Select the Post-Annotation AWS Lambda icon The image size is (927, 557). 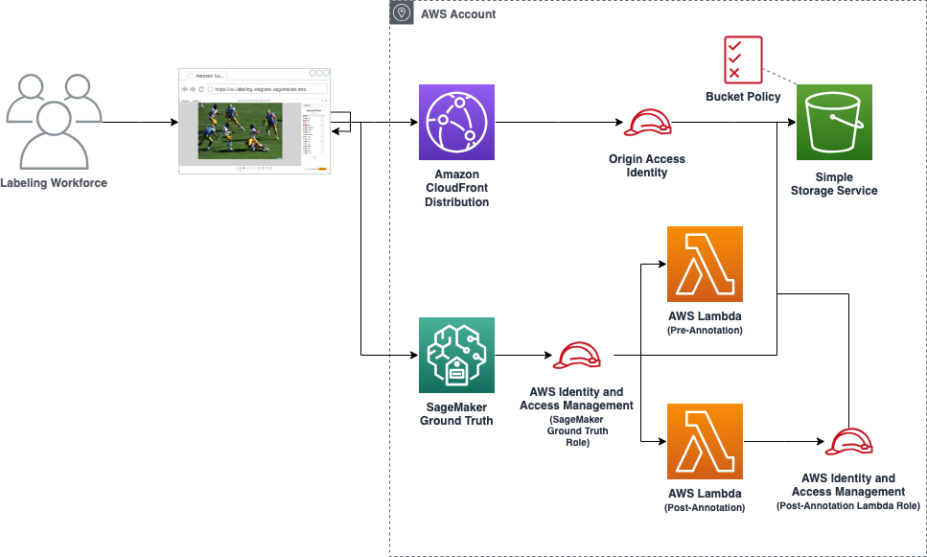(705, 442)
